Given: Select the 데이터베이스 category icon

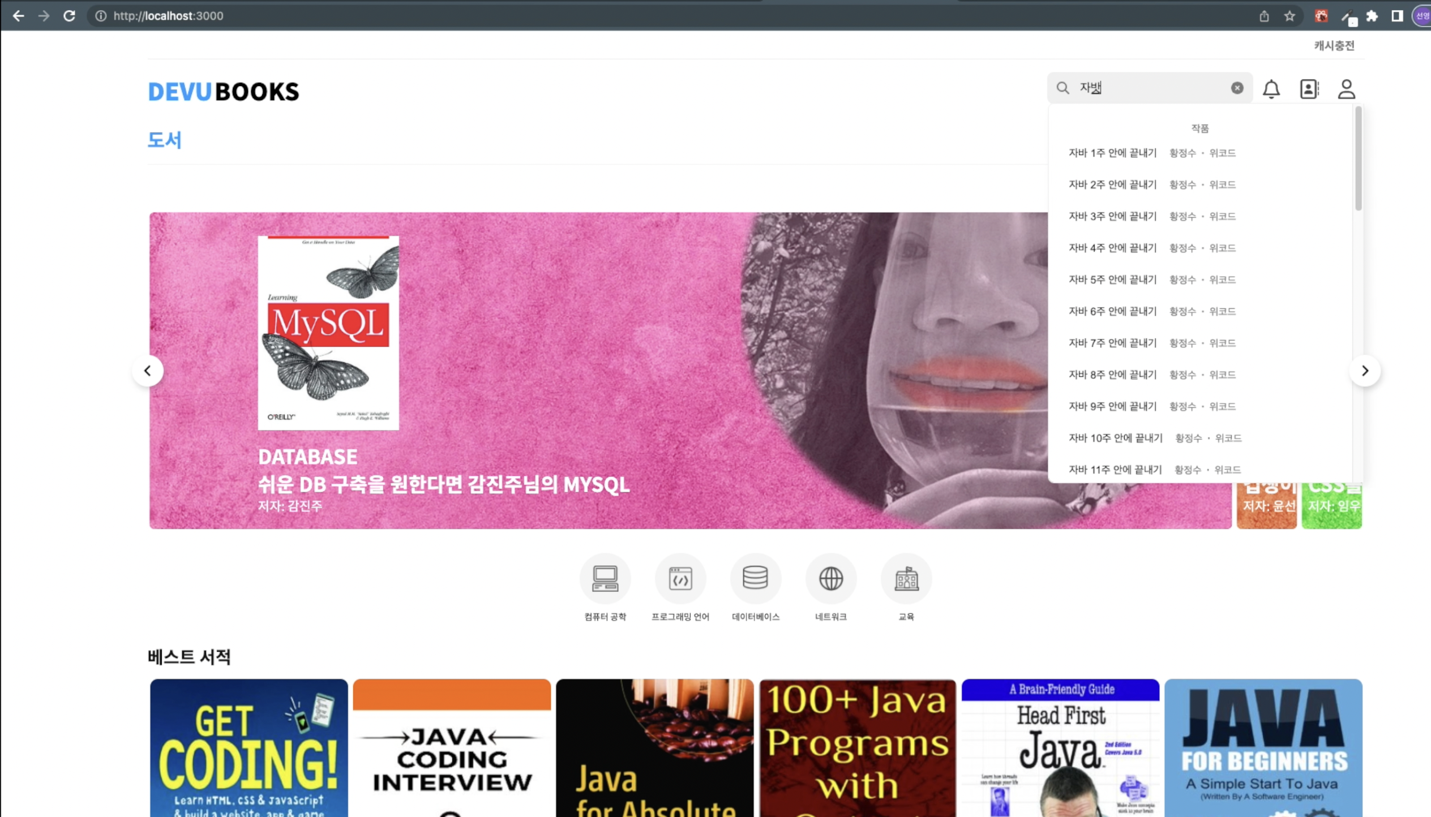Looking at the screenshot, I should click(x=755, y=578).
